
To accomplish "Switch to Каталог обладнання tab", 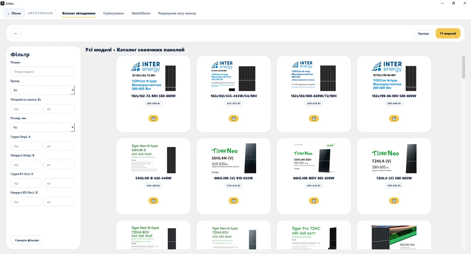I will pyautogui.click(x=79, y=13).
